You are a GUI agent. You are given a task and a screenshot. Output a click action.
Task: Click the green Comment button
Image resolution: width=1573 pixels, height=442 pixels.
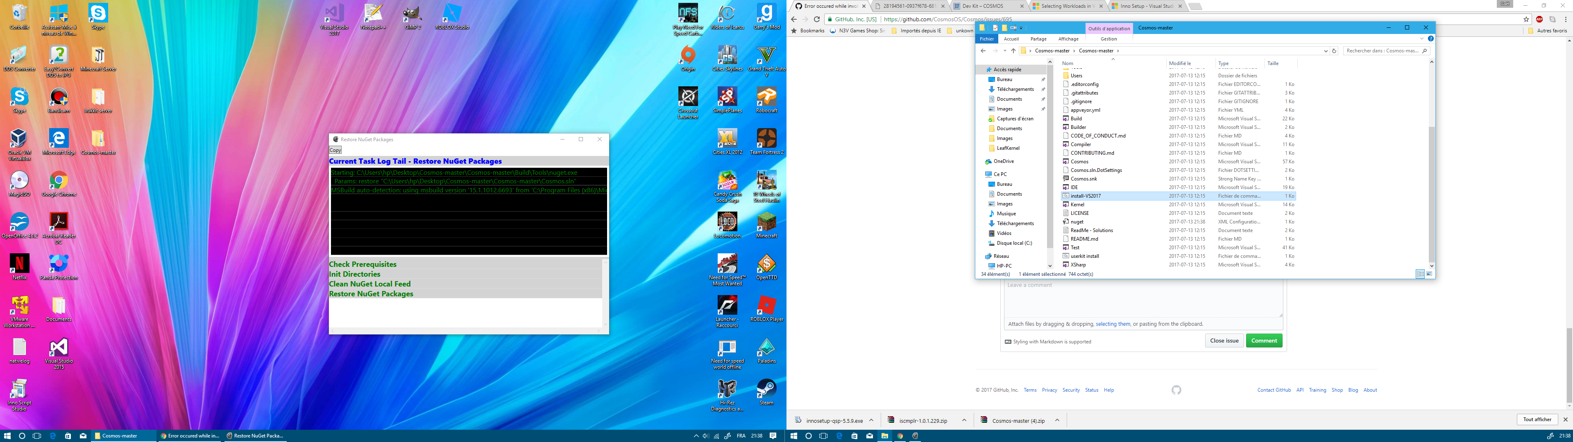(1264, 341)
